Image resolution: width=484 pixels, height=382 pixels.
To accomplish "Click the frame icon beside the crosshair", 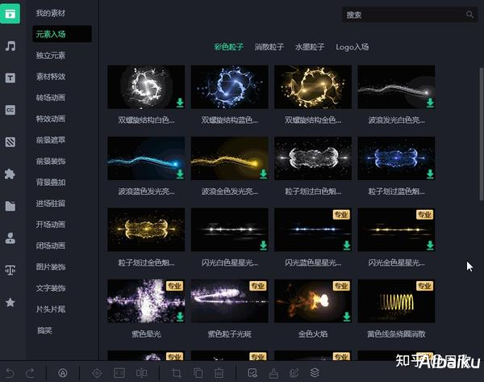I will [119, 373].
